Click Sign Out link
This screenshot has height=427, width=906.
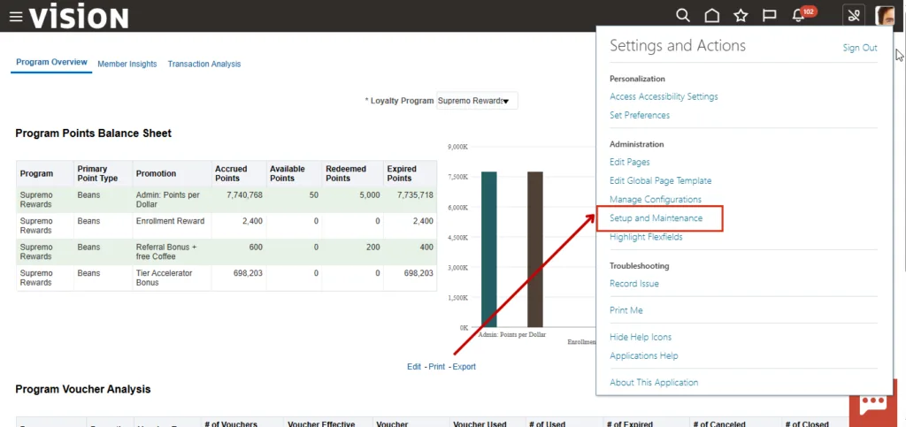tap(859, 48)
